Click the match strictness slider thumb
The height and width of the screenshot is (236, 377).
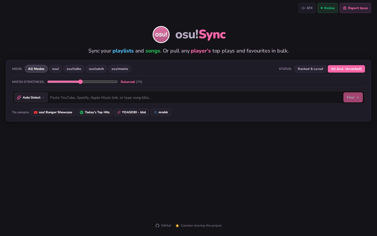(x=80, y=82)
